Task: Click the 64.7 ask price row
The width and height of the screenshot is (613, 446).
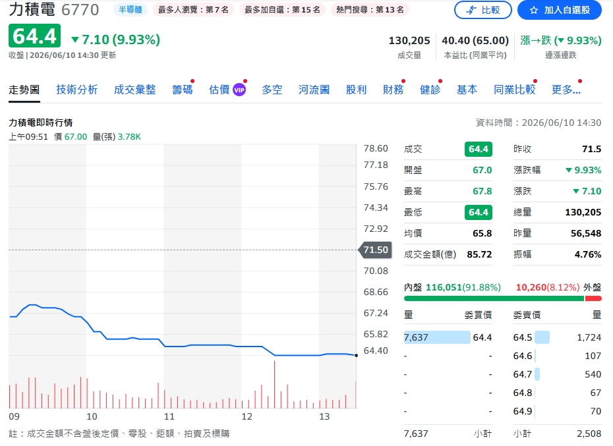Action: 557,374
